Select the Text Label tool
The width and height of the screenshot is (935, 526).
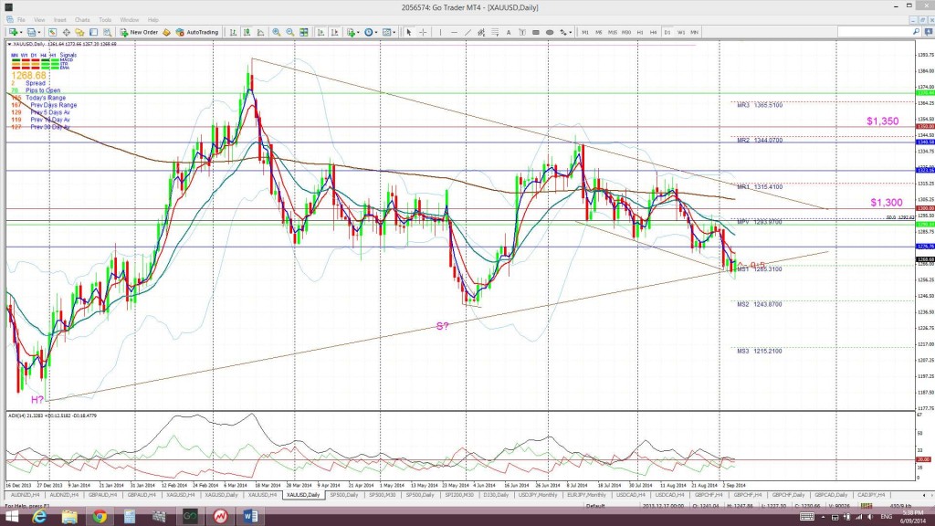(x=522, y=31)
